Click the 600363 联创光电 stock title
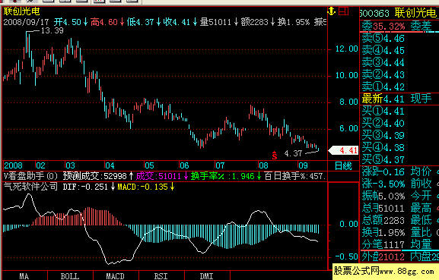Image resolution: width=439 pixels, height=280 pixels. click(x=399, y=13)
